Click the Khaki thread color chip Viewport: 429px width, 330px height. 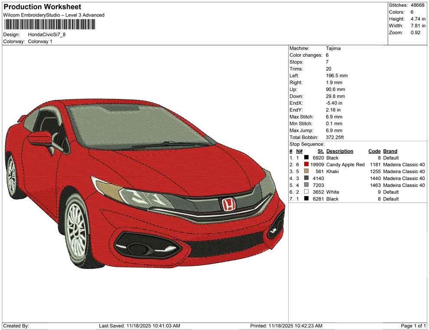306,171
